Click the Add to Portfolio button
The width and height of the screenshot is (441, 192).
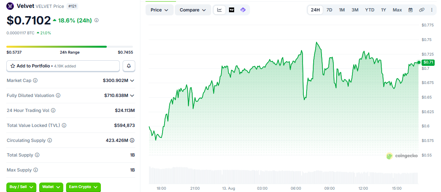(x=63, y=66)
